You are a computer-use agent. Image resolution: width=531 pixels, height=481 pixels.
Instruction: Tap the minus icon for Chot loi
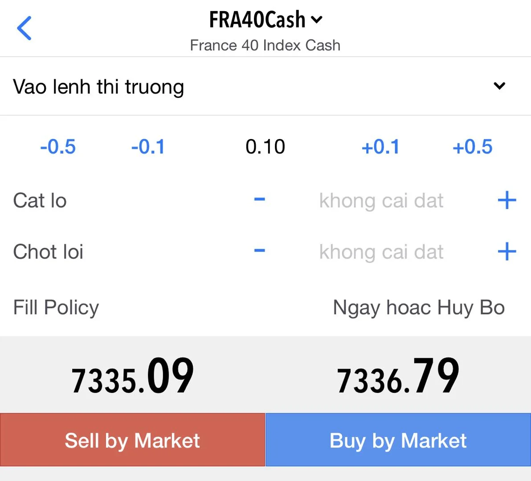[x=259, y=250]
